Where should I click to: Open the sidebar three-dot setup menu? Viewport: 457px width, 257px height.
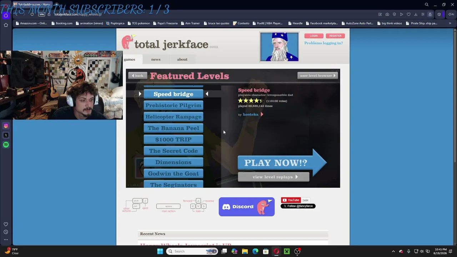point(6,240)
